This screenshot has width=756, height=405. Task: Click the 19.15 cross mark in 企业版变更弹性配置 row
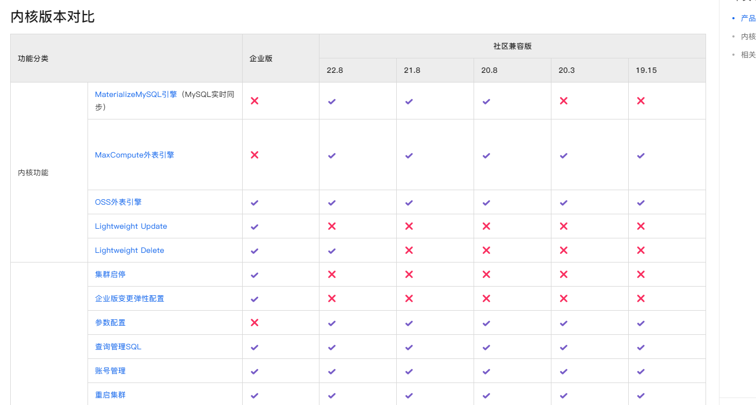pyautogui.click(x=641, y=298)
